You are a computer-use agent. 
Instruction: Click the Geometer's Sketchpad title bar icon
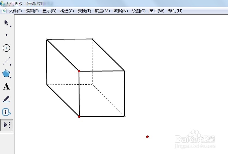click(x=2, y=3)
